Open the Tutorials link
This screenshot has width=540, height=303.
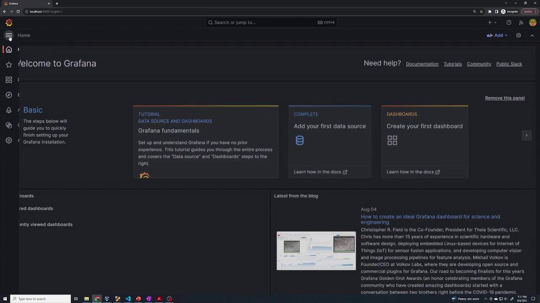pos(453,64)
